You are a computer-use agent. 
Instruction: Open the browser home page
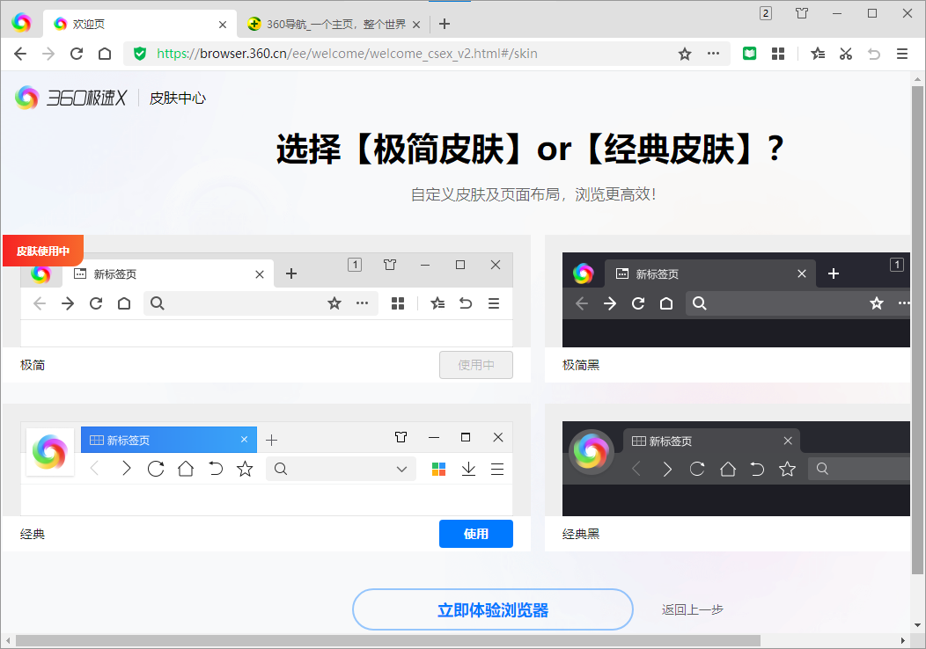click(x=105, y=54)
